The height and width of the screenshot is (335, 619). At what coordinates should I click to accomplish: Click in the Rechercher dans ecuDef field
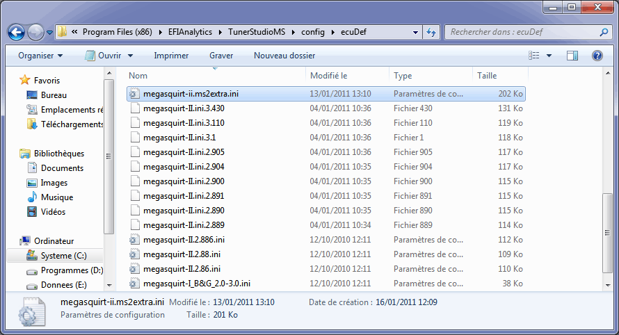click(522, 33)
